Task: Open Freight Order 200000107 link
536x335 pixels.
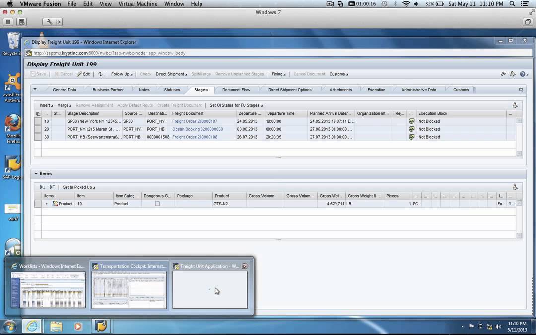Action: pyautogui.click(x=195, y=121)
